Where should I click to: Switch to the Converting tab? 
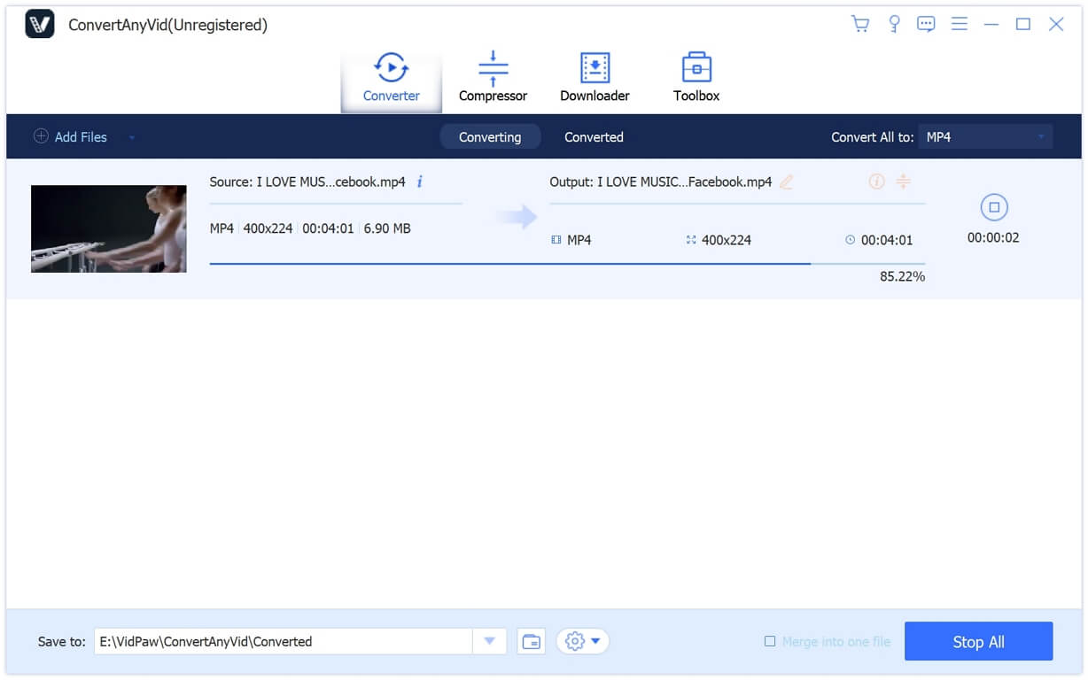click(x=490, y=137)
